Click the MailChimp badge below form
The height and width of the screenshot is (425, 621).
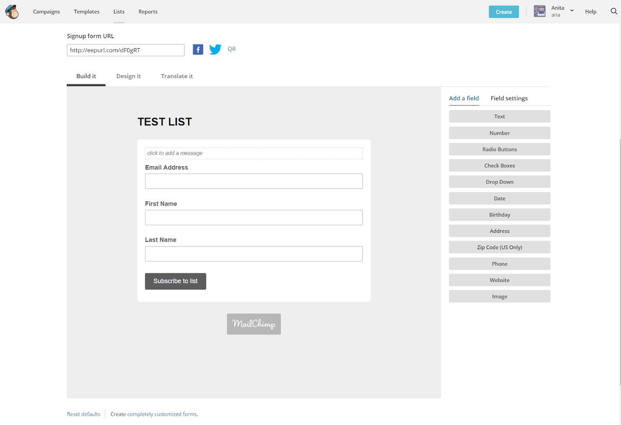pos(254,324)
